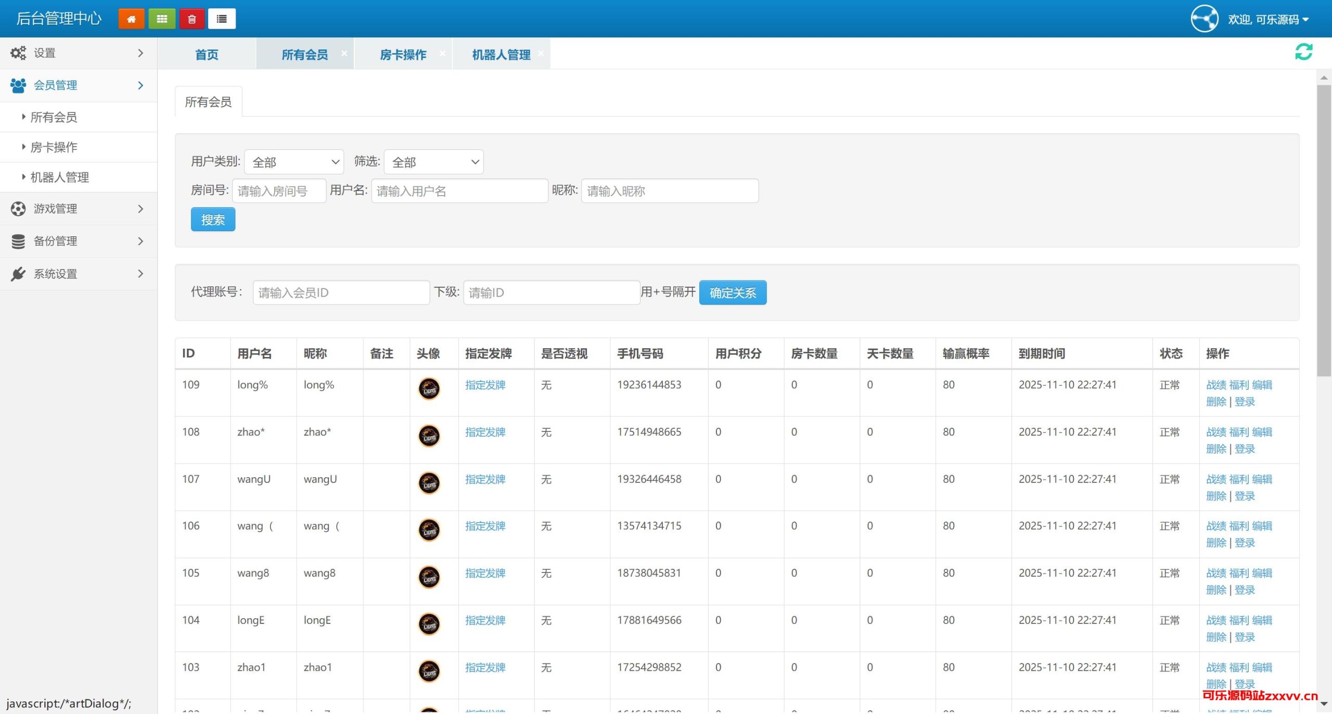Click the 确定关系 button

[x=732, y=293]
